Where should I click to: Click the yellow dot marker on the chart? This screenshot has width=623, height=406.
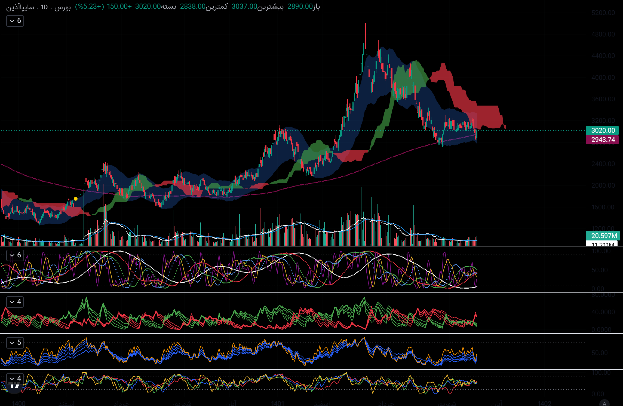pyautogui.click(x=76, y=199)
